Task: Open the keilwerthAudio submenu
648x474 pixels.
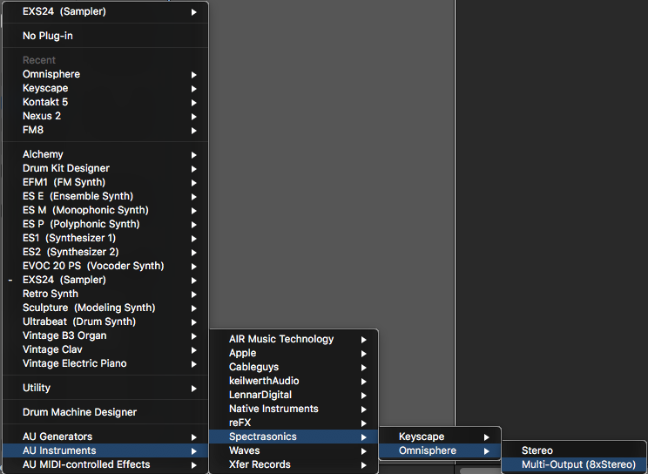Action: pyautogui.click(x=294, y=382)
